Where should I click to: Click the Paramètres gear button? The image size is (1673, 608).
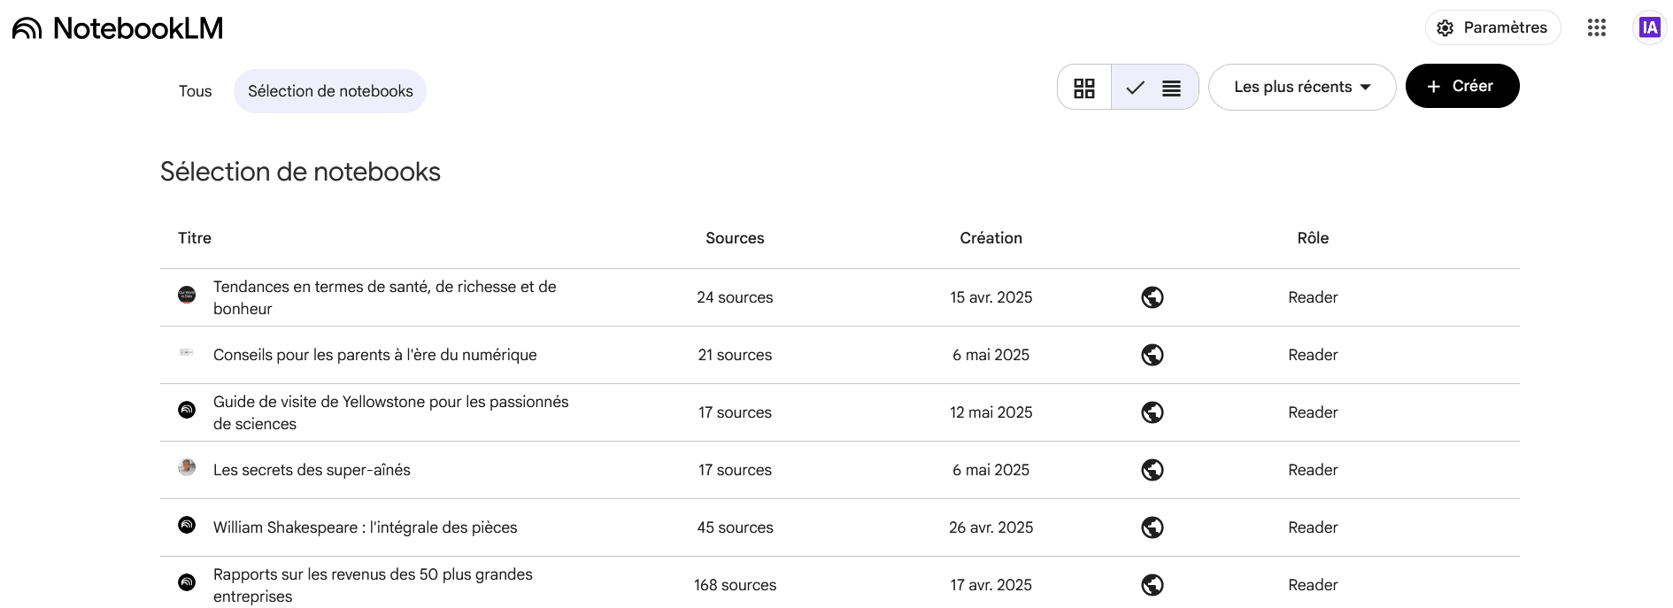tap(1492, 28)
